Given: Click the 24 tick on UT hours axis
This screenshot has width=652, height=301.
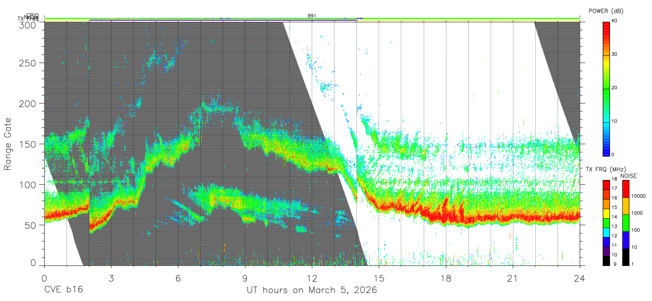Looking at the screenshot, I should 580,278.
